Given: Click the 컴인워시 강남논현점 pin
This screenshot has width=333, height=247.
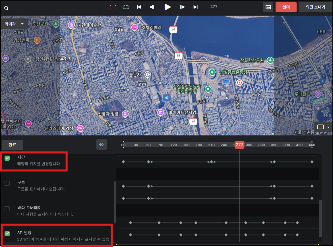Looking at the screenshot, I should click(x=28, y=59).
